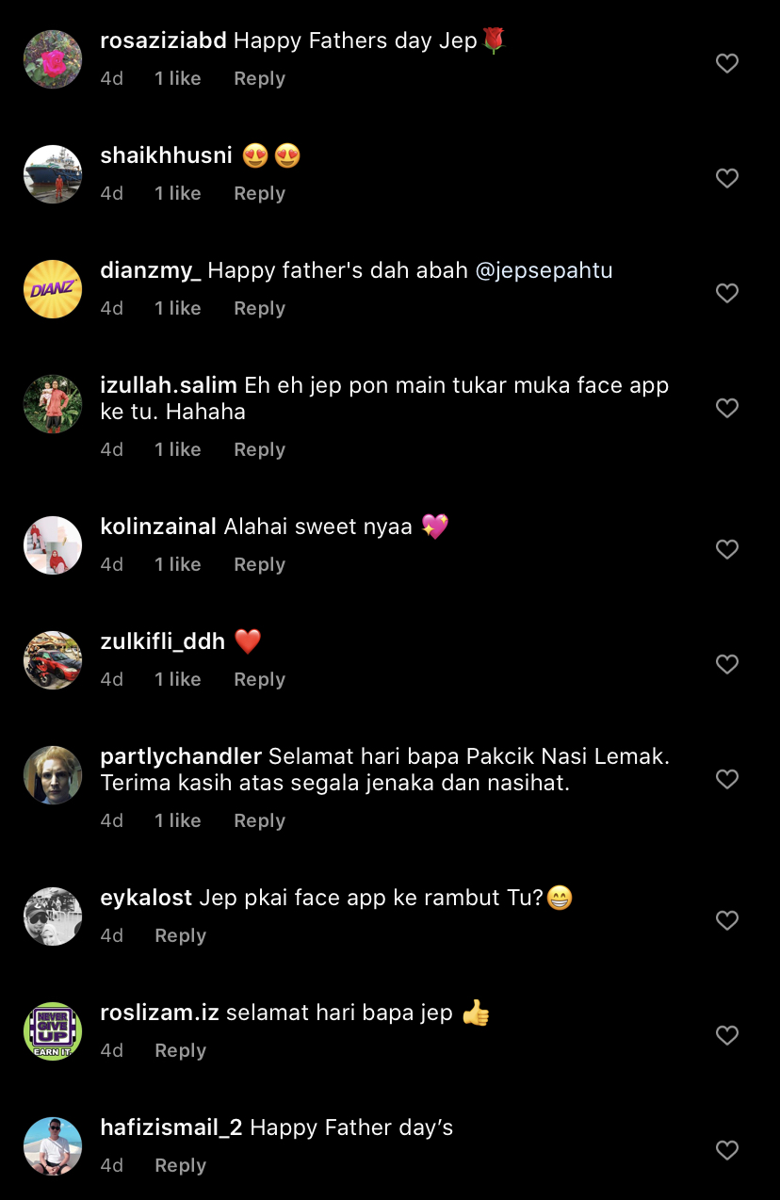Open the @jepsepahtu mention link

[x=544, y=270]
